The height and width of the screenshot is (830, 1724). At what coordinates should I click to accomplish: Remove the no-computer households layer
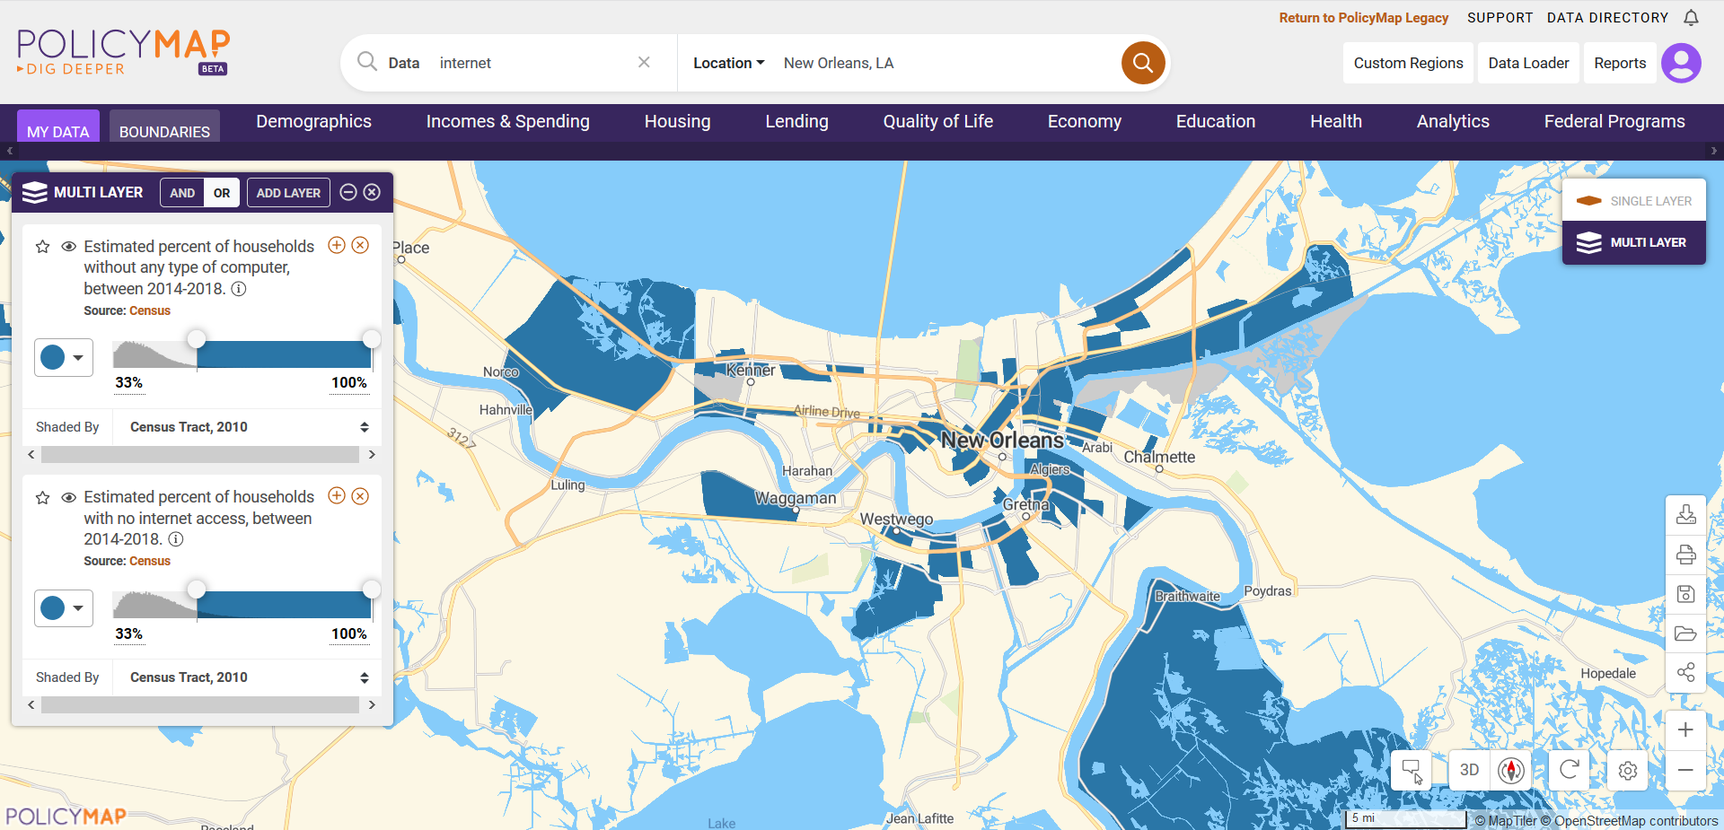point(360,245)
